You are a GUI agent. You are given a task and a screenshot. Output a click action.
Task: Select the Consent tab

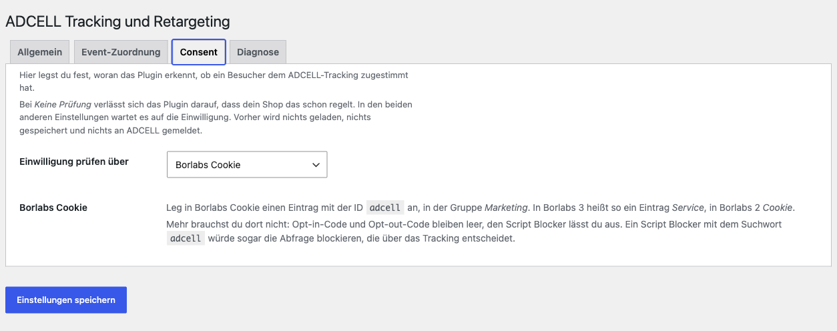[199, 52]
